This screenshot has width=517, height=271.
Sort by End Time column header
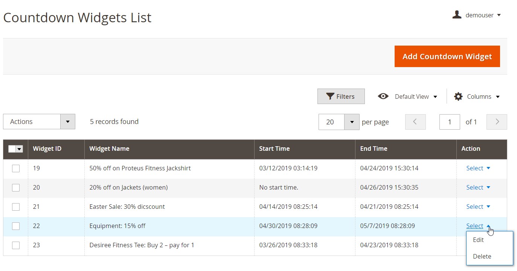point(406,149)
